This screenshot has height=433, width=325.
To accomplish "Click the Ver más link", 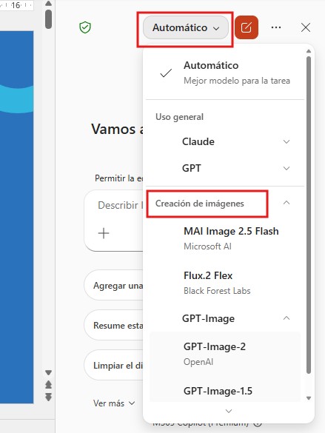I will [x=114, y=403].
